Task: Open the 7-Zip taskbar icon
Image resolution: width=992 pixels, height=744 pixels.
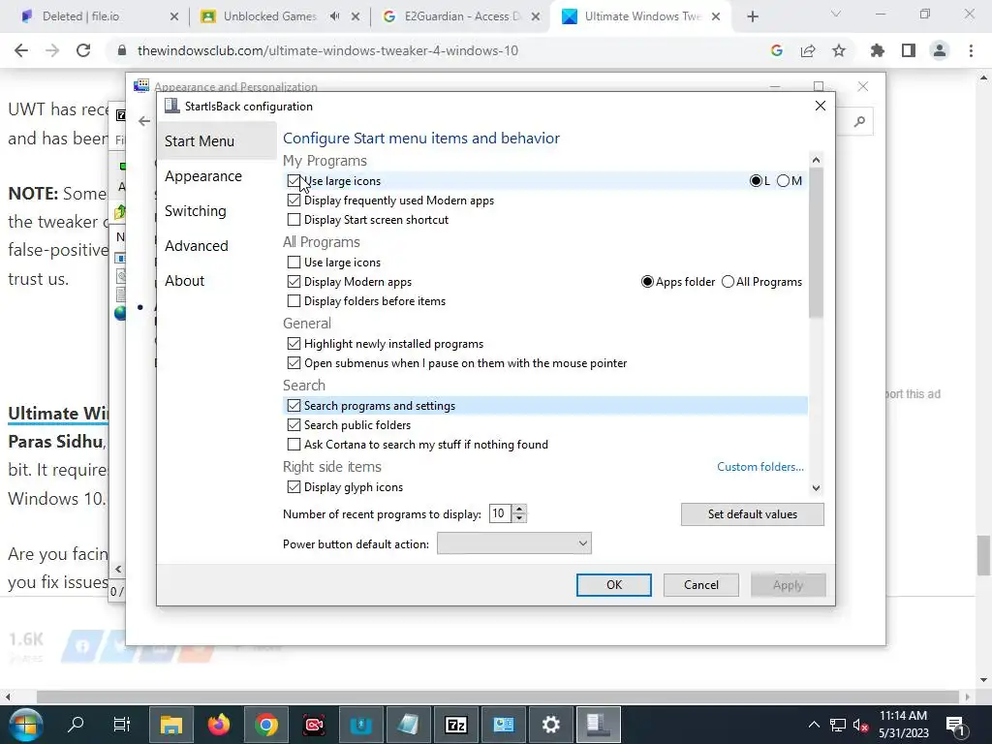Action: [456, 724]
